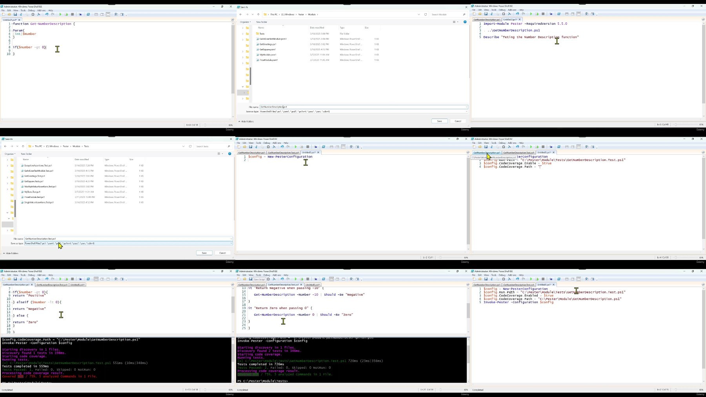Open Debug menu in Untitled1.ps1 ISE window
706x397 pixels.
(x=31, y=11)
